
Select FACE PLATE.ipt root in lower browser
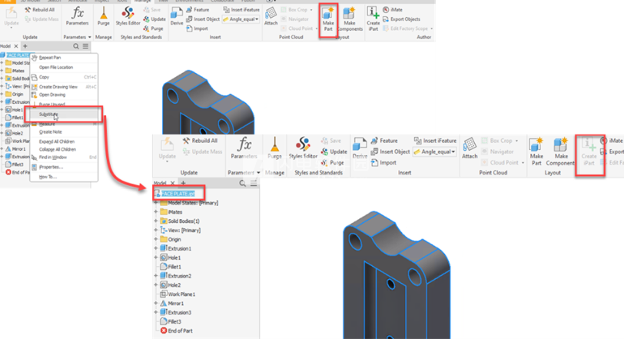click(x=178, y=194)
